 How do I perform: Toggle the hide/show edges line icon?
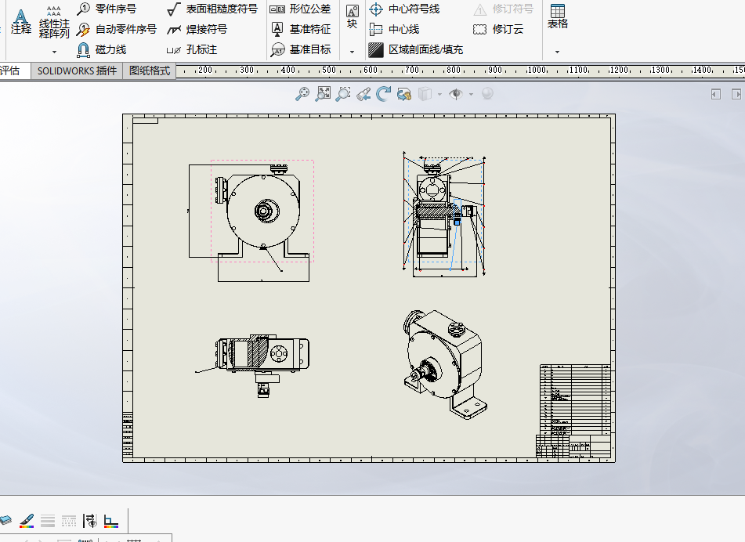(x=89, y=521)
